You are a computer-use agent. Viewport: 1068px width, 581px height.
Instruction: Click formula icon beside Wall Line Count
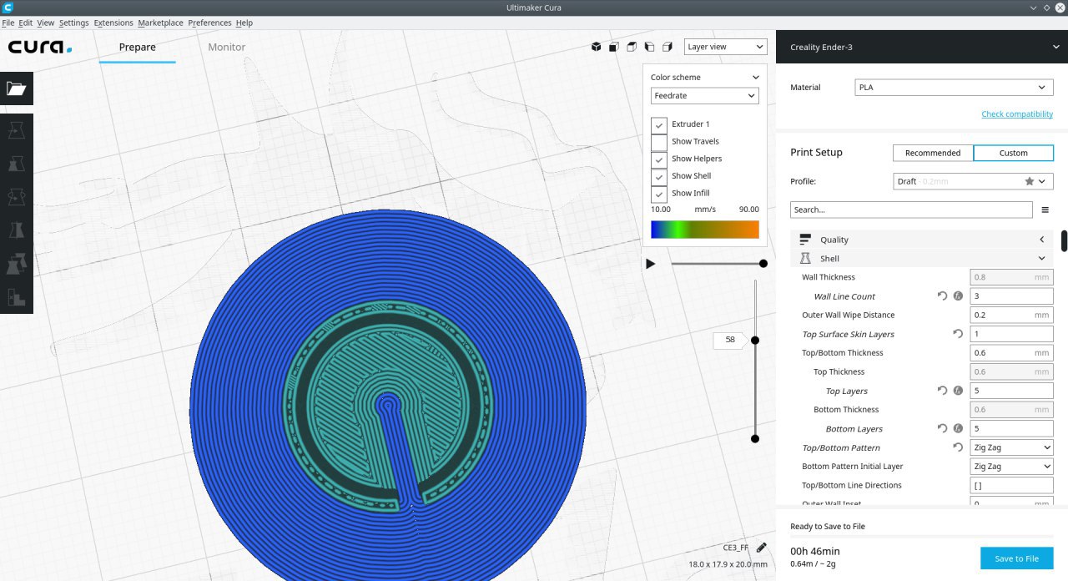[x=958, y=296]
